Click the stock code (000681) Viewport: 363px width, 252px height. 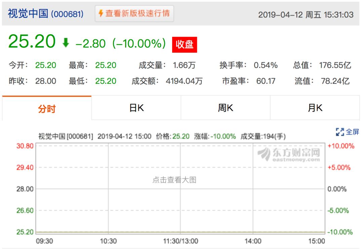(67, 14)
